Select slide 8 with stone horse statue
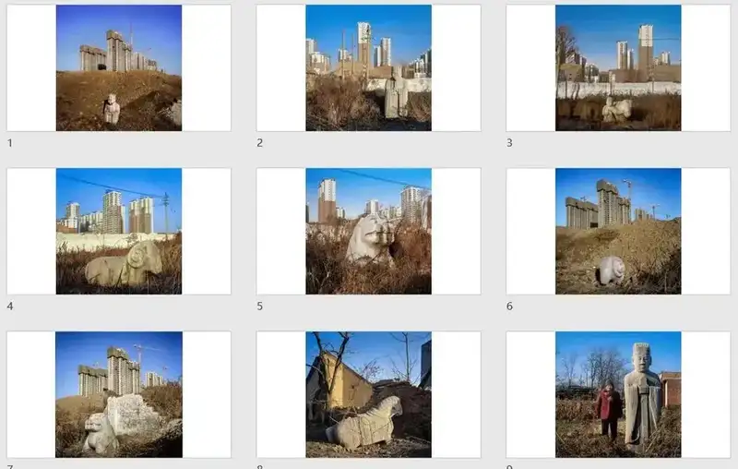Screen dimensions: 738x469 [x=368, y=394]
